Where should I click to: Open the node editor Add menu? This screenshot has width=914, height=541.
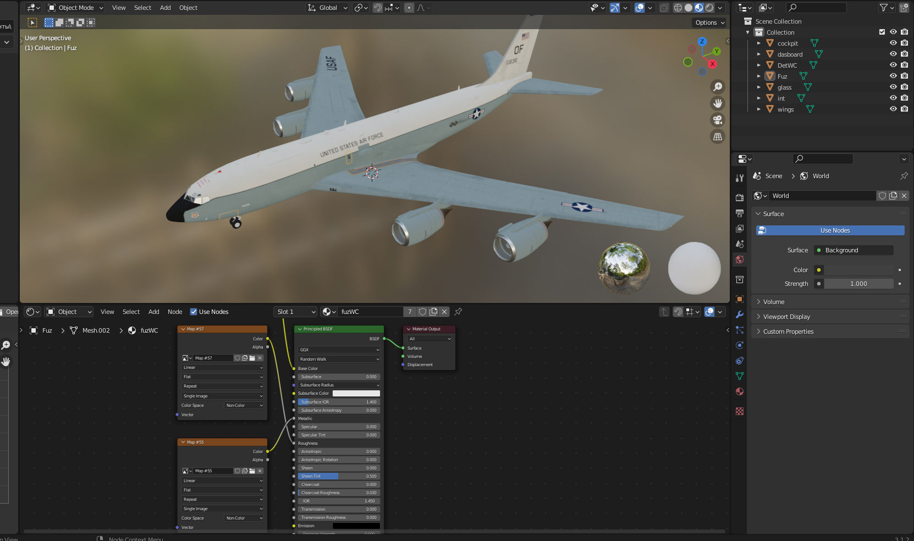[x=153, y=312]
